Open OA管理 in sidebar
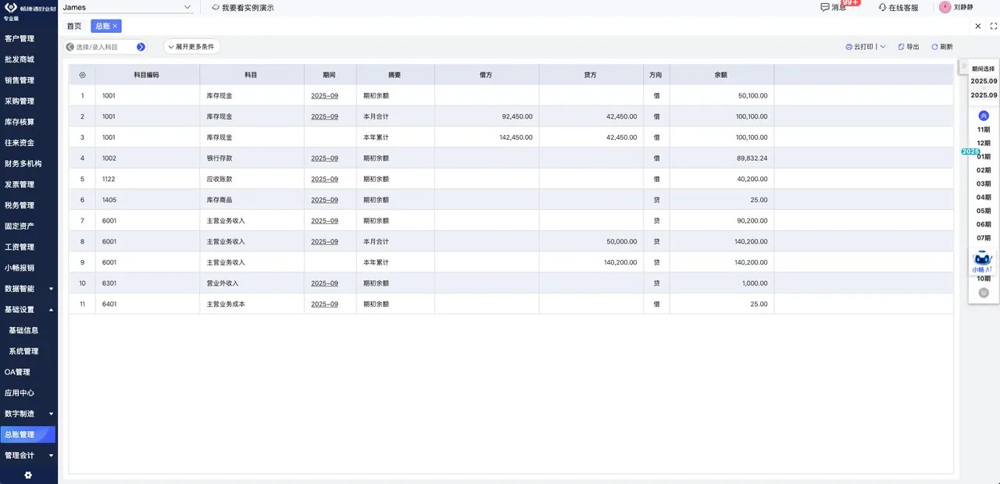The width and height of the screenshot is (1000, 484). (17, 372)
